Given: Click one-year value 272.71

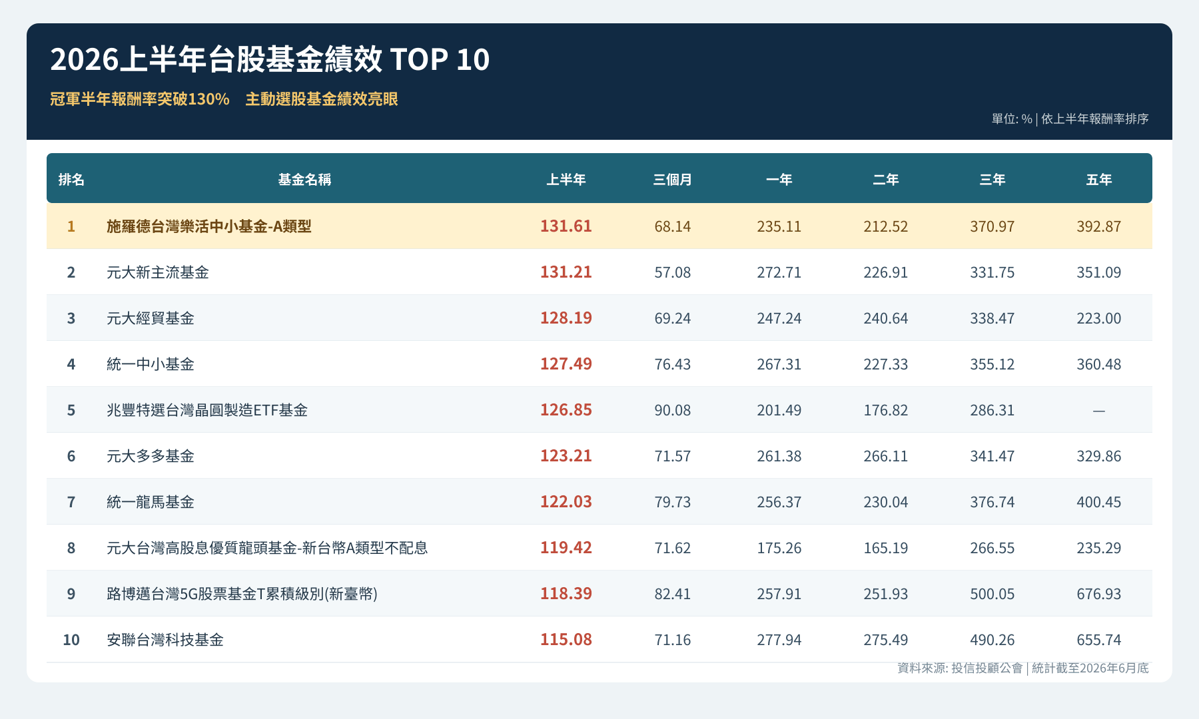Looking at the screenshot, I should (x=779, y=272).
